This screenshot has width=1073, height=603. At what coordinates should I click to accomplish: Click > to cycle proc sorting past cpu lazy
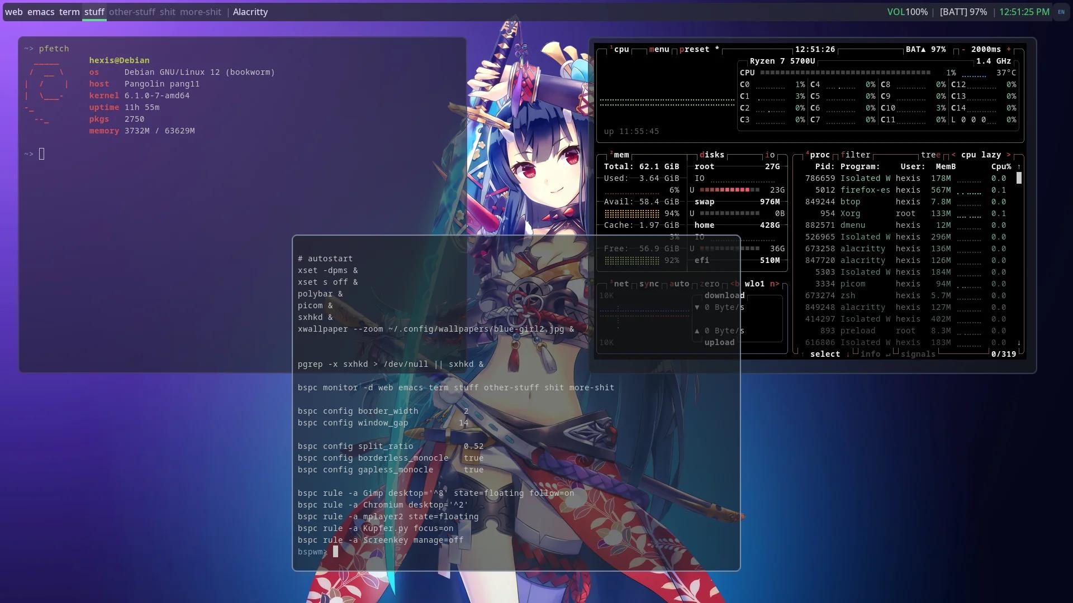[x=1009, y=155]
